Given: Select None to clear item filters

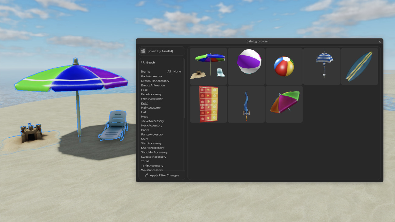Looking at the screenshot, I should tap(177, 71).
